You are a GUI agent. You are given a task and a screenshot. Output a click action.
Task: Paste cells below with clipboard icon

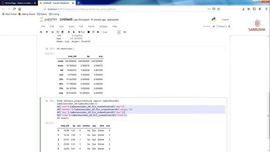[63, 32]
